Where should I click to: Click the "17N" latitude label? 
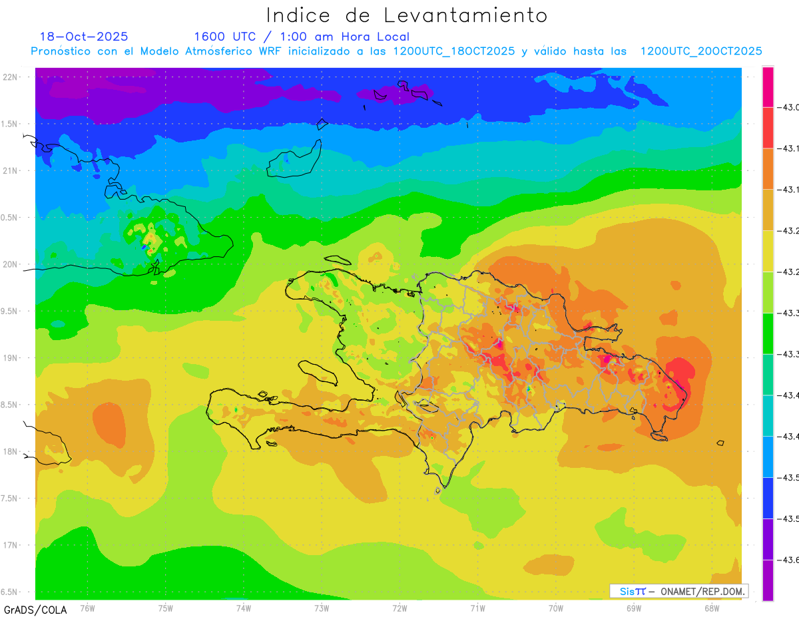[x=11, y=545]
